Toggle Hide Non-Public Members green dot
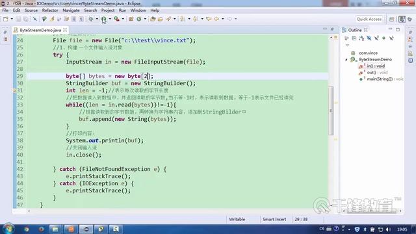The image size is (416, 234). [x=383, y=38]
